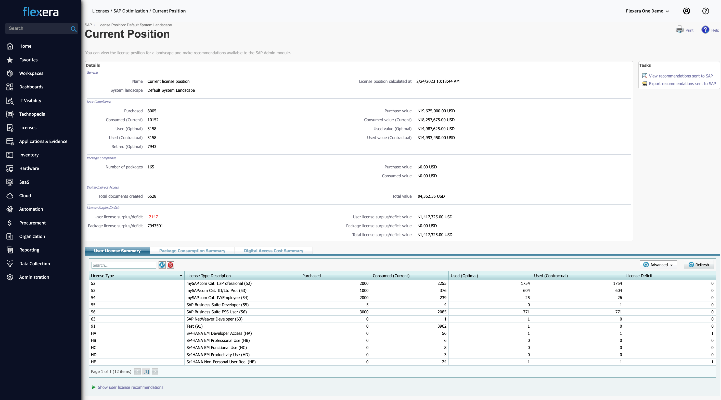Switch to Digital Access Cost Summary tab
The width and height of the screenshot is (721, 400).
click(274, 251)
